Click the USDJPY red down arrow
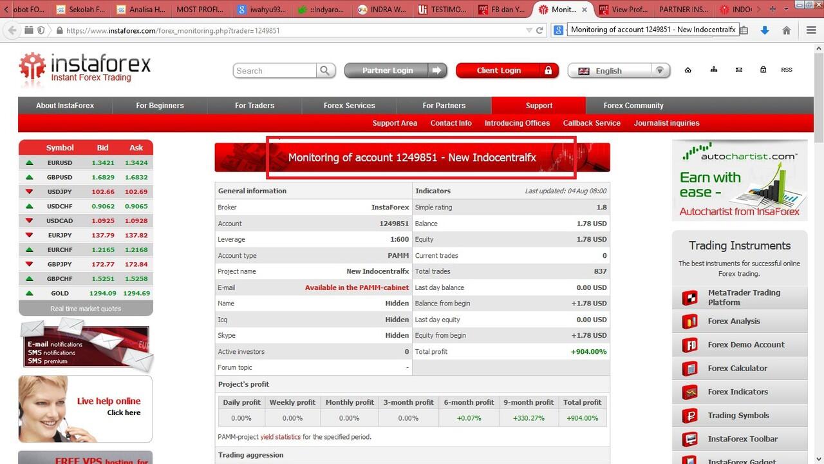This screenshot has height=464, width=824. click(x=29, y=192)
